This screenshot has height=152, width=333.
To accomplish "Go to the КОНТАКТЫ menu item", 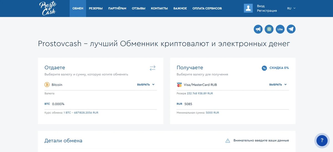I will (x=159, y=8).
